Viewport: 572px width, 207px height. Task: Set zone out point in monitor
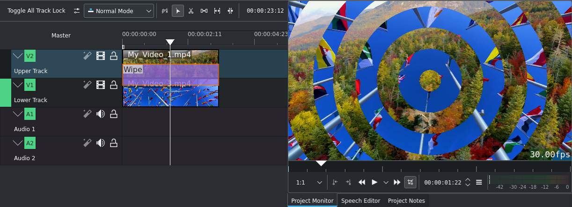click(348, 182)
